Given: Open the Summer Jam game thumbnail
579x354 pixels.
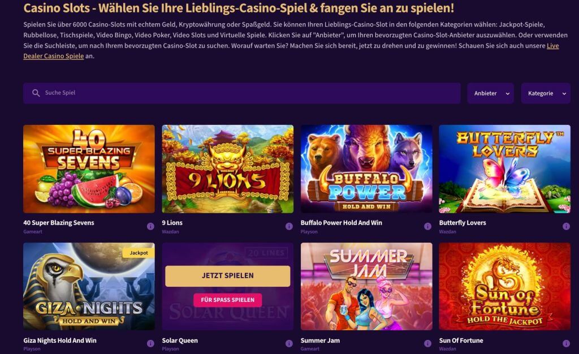Looking at the screenshot, I should [x=366, y=286].
